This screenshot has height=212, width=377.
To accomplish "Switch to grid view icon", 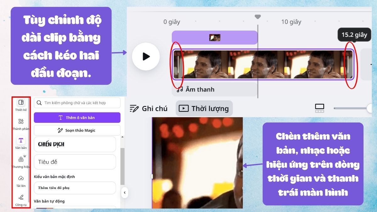I will 320,108.
